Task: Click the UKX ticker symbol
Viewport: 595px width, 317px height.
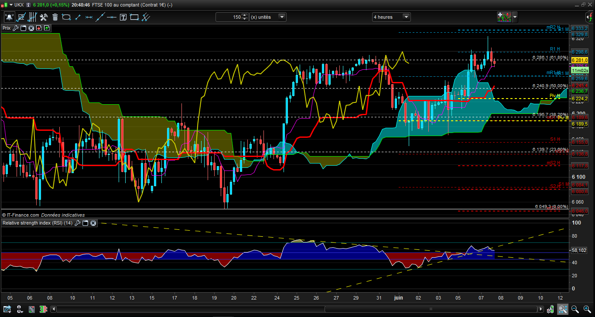Action: point(19,5)
